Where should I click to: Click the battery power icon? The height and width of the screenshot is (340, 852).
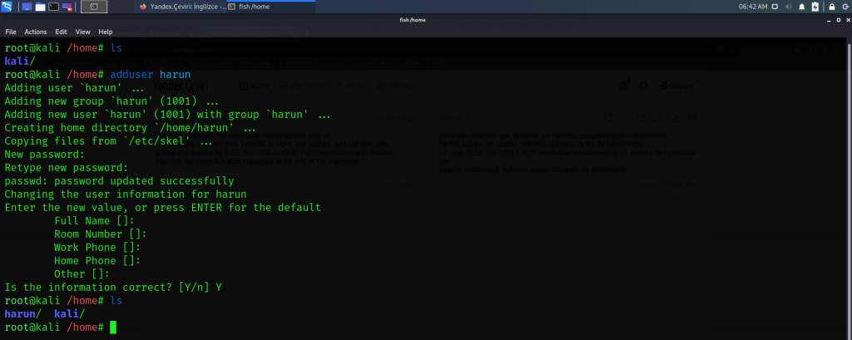(814, 7)
